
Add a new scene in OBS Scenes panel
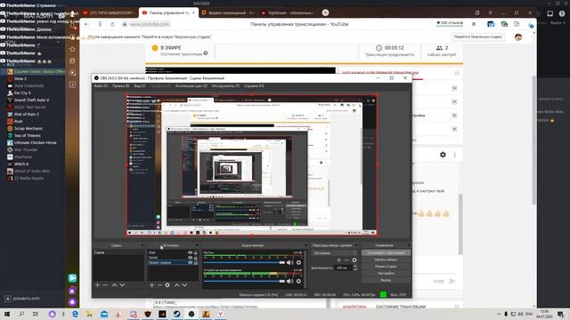pyautogui.click(x=97, y=285)
